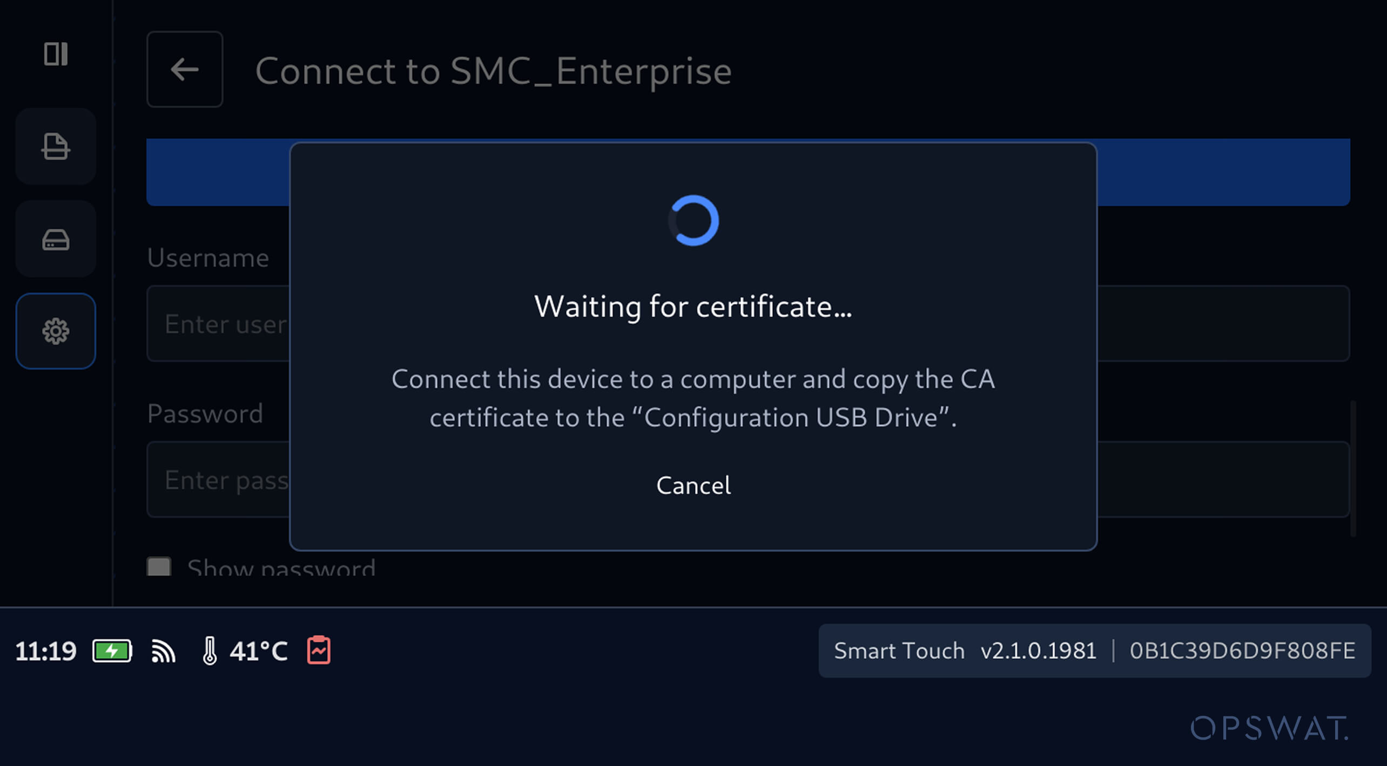Toggle the Show password checkbox
The height and width of the screenshot is (766, 1387).
click(159, 566)
